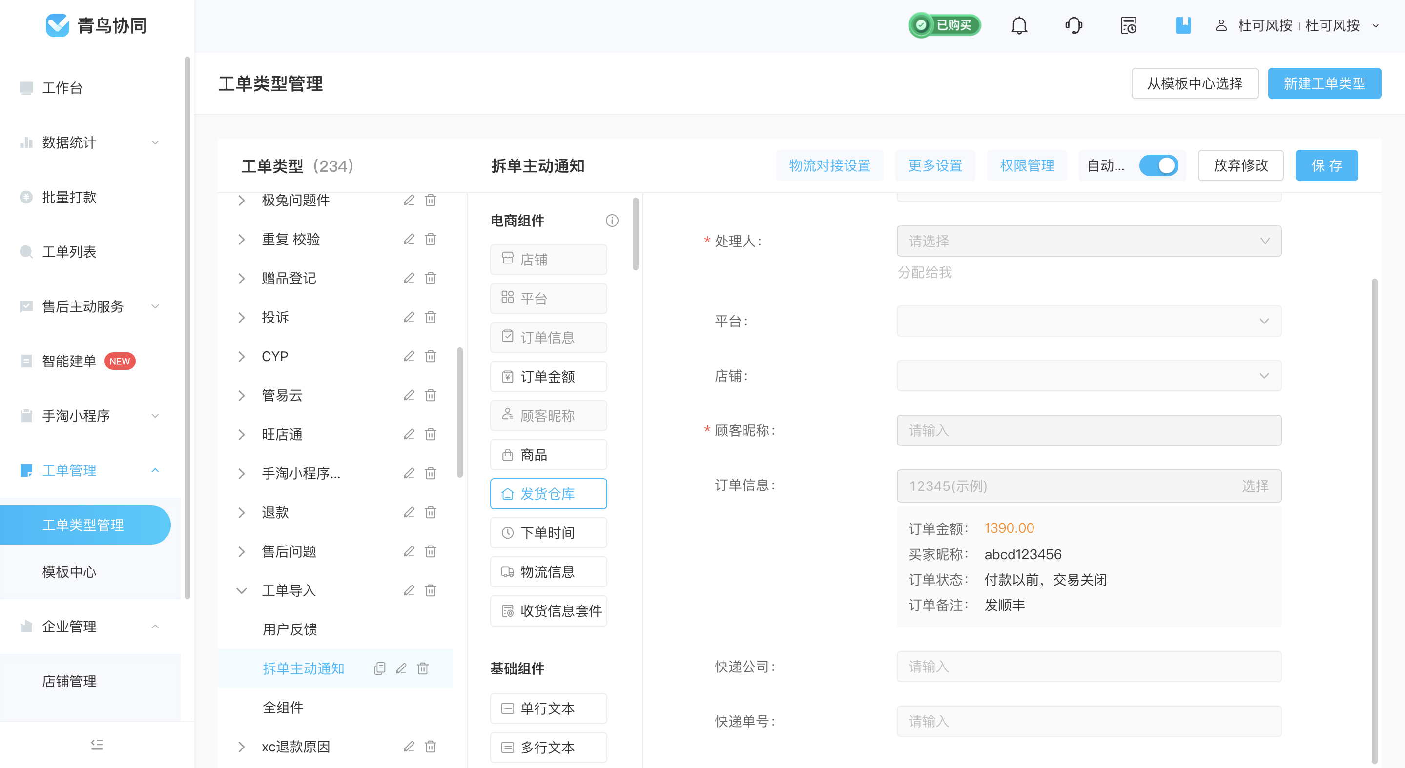This screenshot has width=1405, height=768.
Task: Expand the 极兔问题件 tree node
Action: pyautogui.click(x=242, y=200)
